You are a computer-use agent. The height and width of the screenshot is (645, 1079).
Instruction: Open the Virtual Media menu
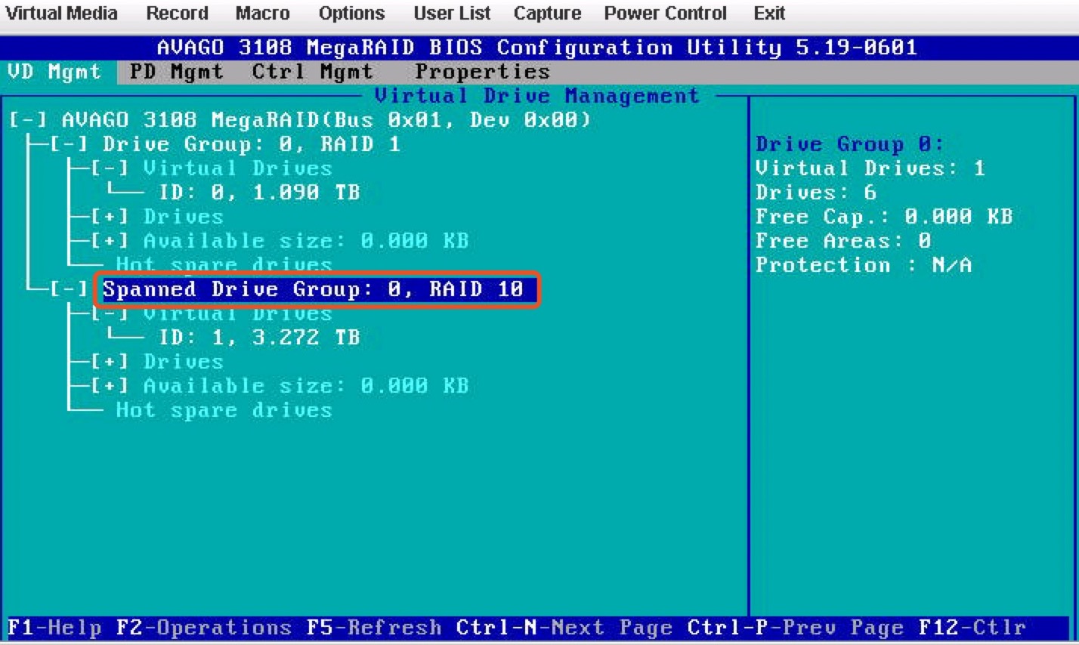point(61,14)
